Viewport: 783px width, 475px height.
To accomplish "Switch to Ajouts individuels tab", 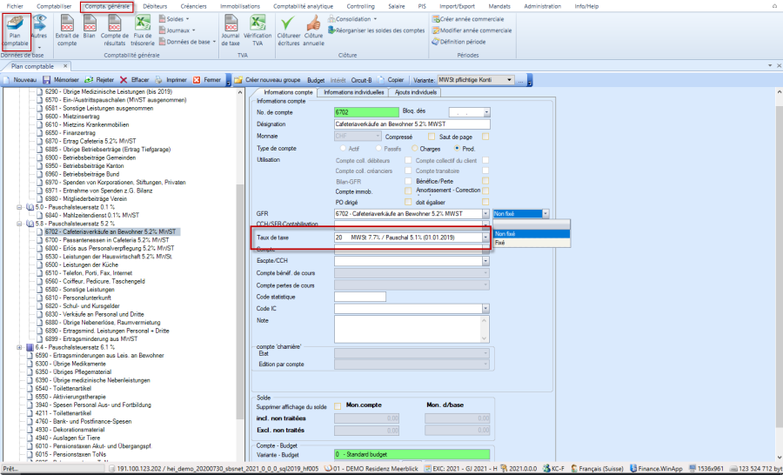I will [x=416, y=92].
